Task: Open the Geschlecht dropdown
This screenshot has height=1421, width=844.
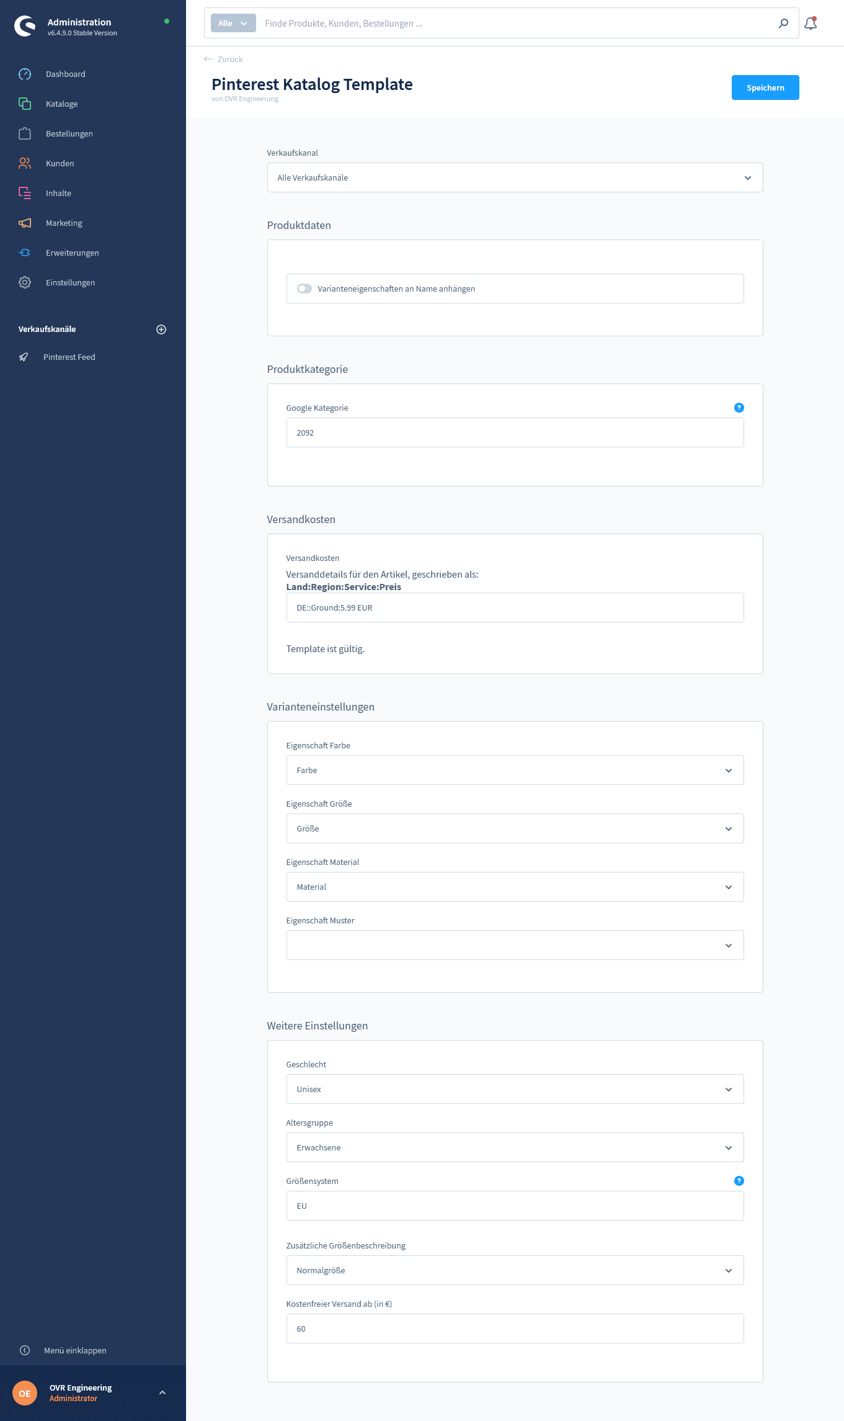Action: (515, 1089)
